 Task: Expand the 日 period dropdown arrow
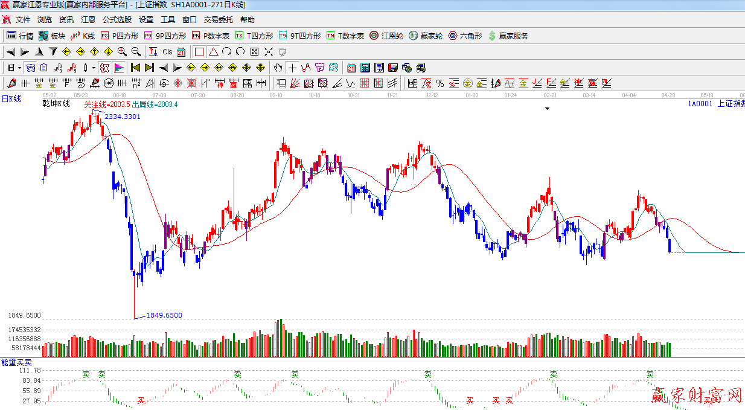pyautogui.click(x=19, y=68)
